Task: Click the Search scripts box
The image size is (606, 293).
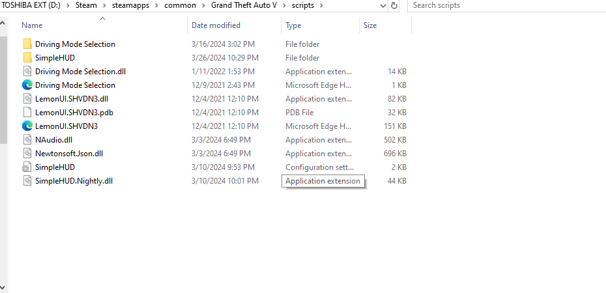Action: point(507,5)
